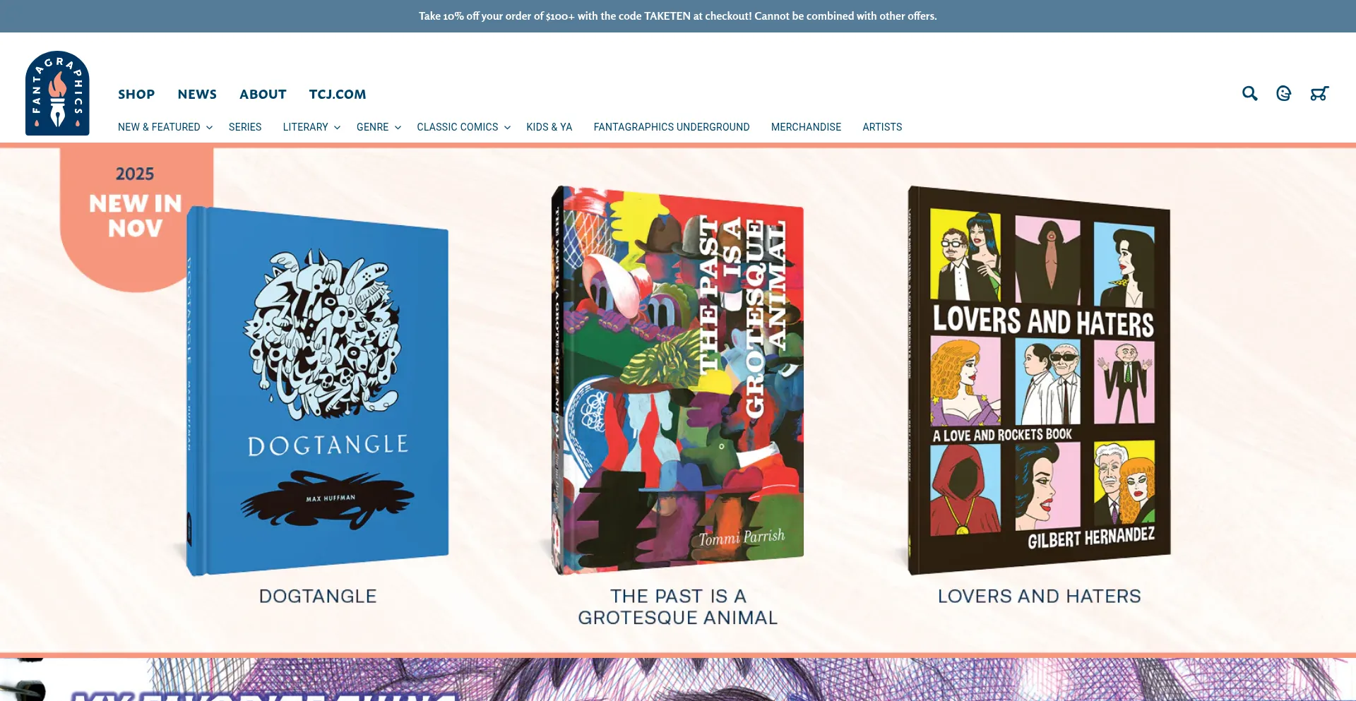
Task: Open the search magnifier icon
Action: pyautogui.click(x=1249, y=93)
